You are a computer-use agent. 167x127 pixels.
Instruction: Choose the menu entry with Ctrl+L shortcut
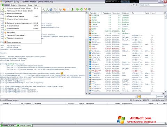[x=22, y=8]
